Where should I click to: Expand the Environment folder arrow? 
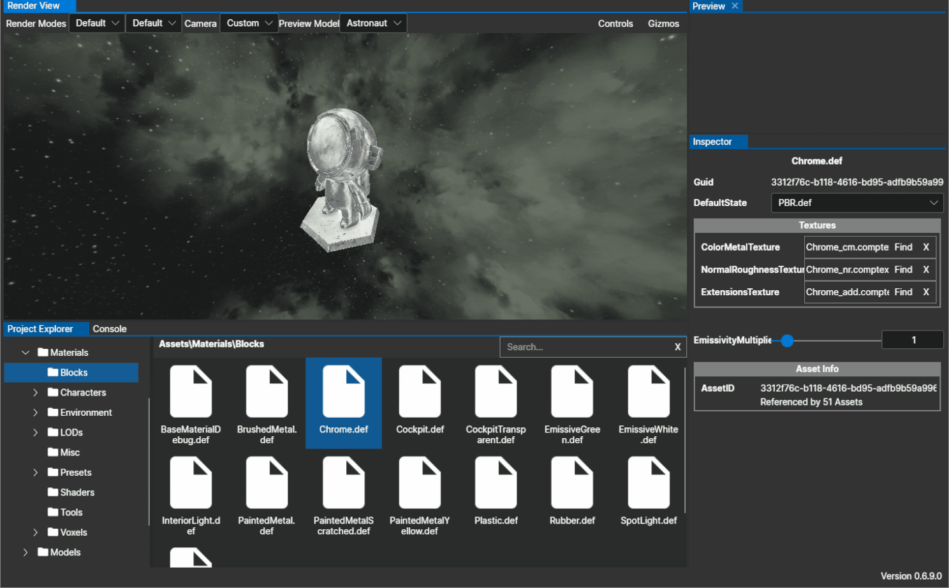click(36, 413)
